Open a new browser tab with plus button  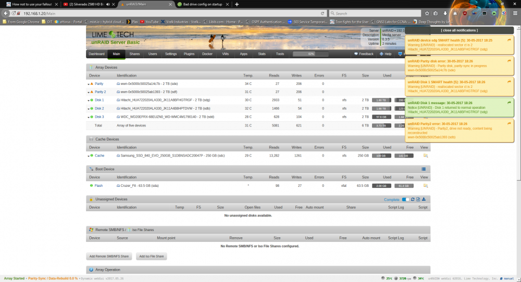click(237, 4)
